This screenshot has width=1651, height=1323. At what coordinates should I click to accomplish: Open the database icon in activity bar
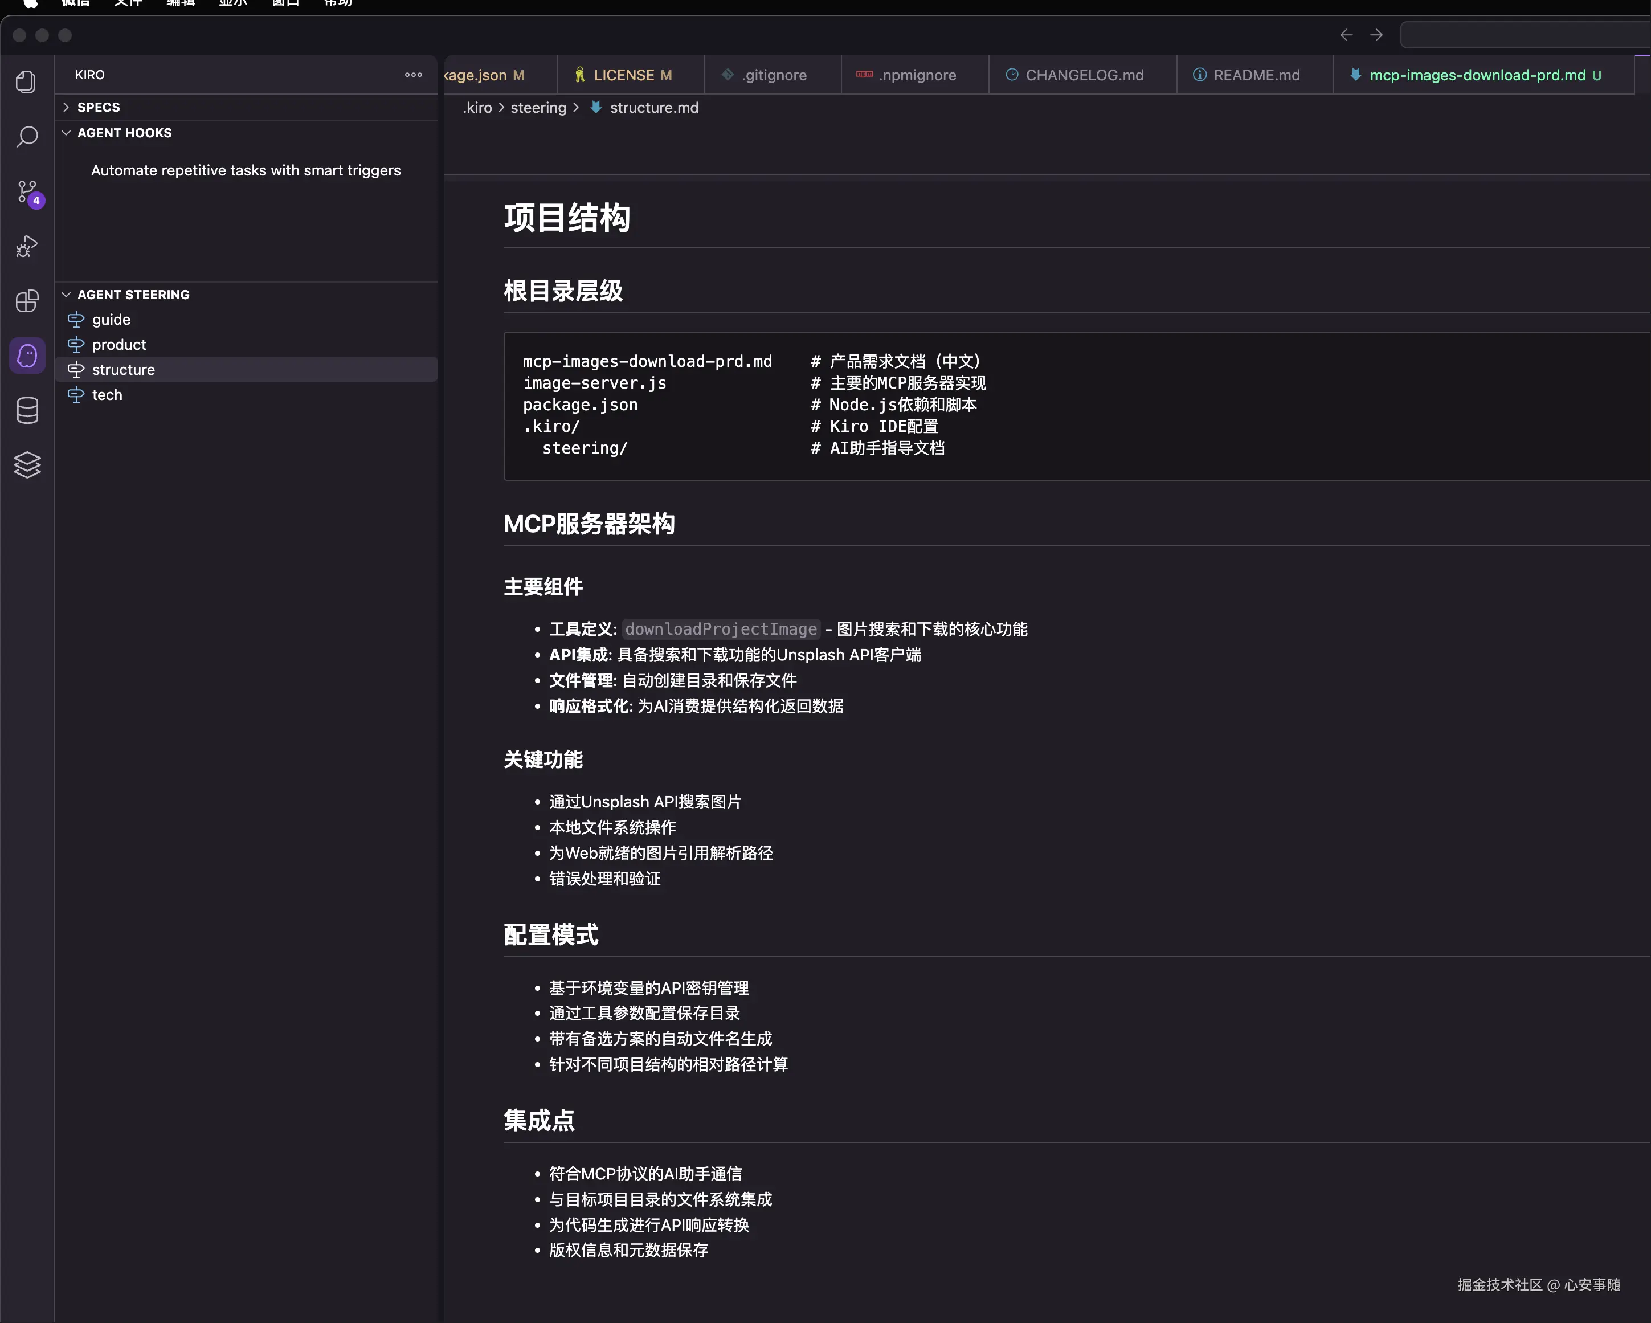pyautogui.click(x=27, y=411)
